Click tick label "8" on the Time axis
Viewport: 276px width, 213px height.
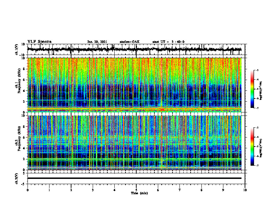pyautogui.click(x=201, y=190)
